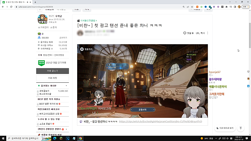Click the 초대하기 invite link

coord(63,38)
